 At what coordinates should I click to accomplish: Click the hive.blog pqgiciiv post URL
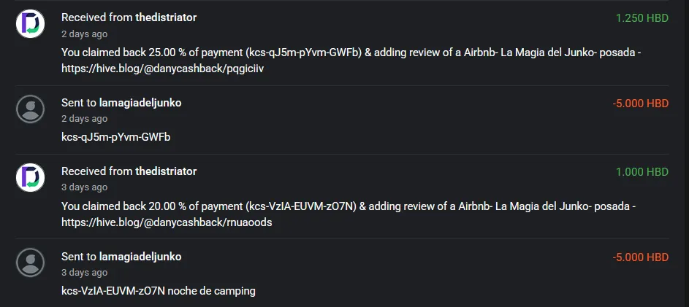(x=163, y=69)
